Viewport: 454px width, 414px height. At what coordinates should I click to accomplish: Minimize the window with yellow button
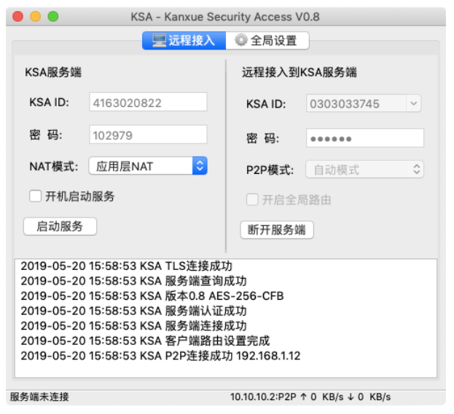tap(36, 16)
